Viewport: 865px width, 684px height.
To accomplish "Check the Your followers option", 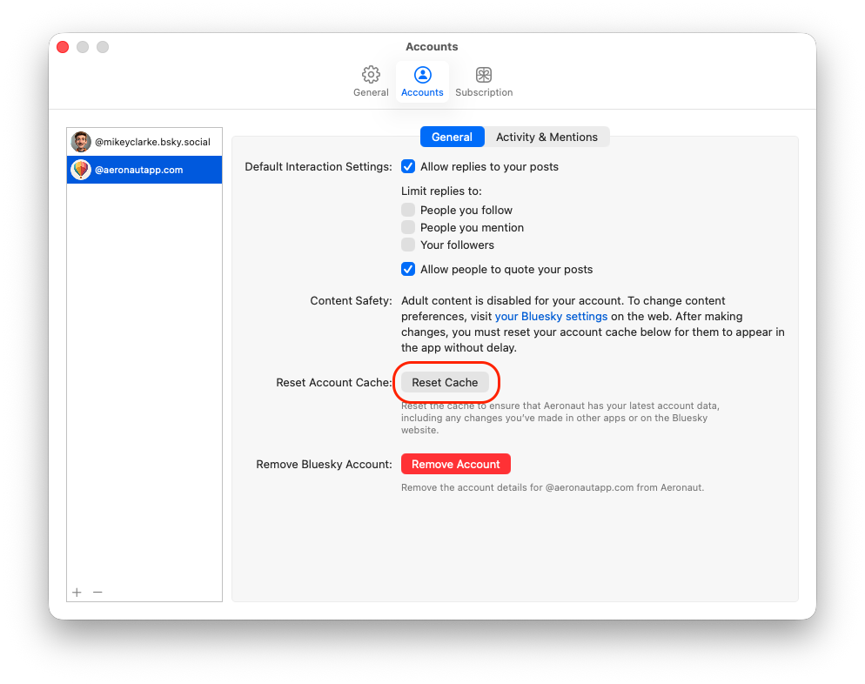I will [408, 245].
